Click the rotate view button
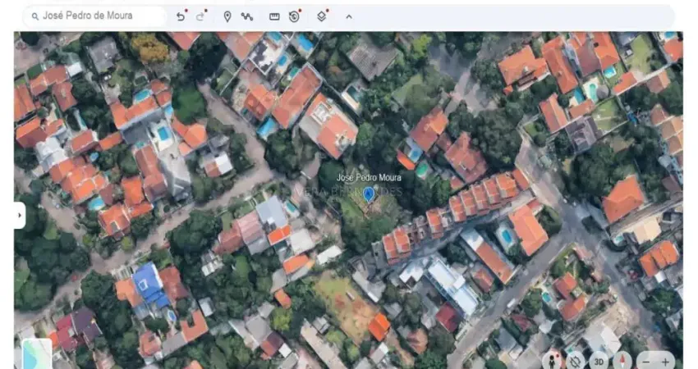This screenshot has width=698, height=369. tap(576, 361)
